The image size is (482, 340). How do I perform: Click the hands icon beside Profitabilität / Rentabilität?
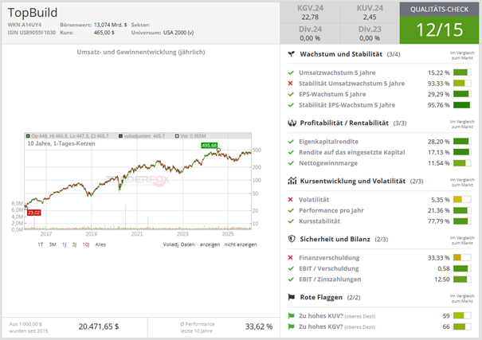292,123
